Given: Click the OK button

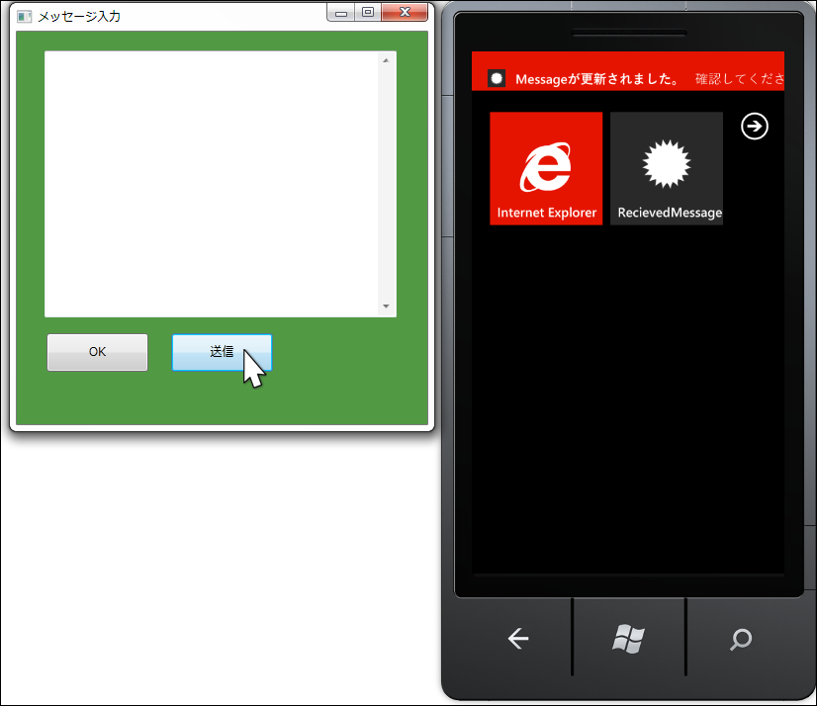Looking at the screenshot, I should (98, 352).
